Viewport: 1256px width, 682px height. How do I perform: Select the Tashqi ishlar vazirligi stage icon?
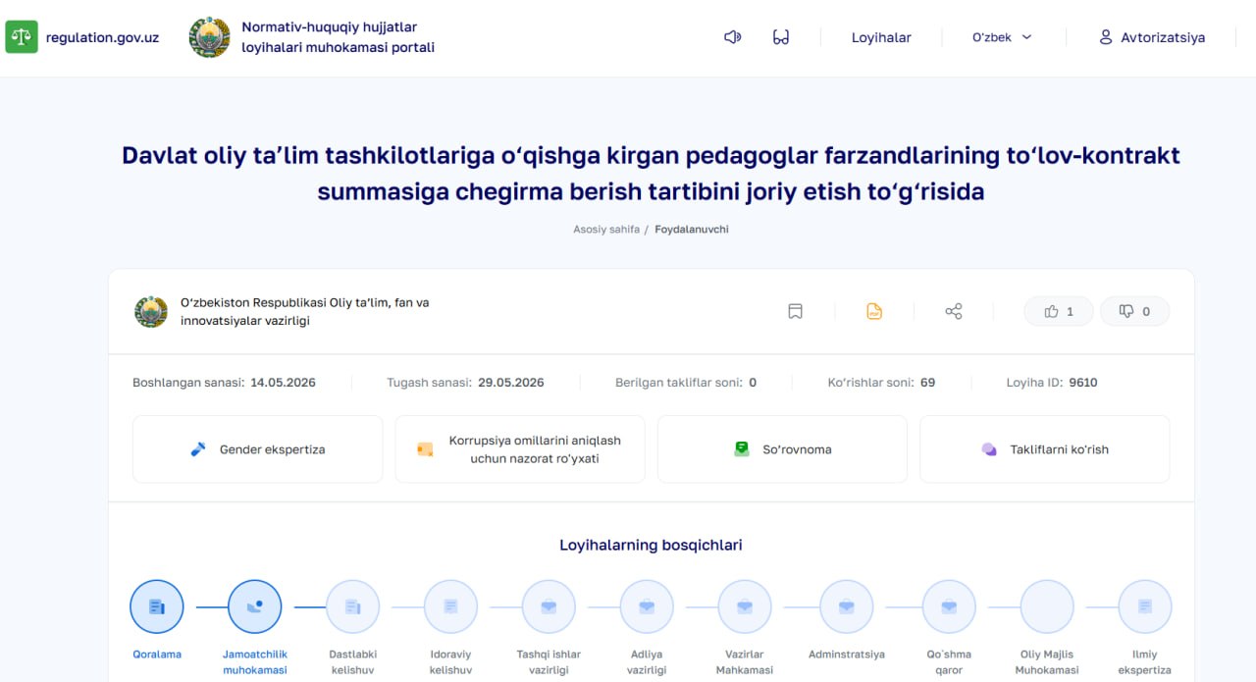549,606
